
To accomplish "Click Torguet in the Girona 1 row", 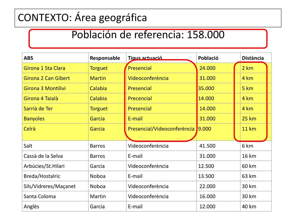I will click(99, 68).
